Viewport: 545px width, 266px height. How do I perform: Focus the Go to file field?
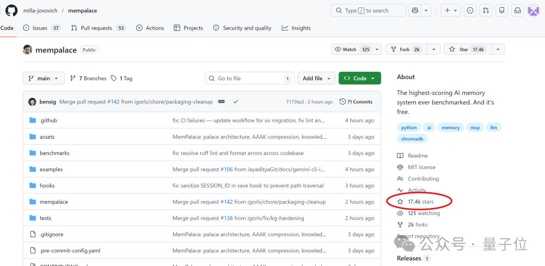250,78
